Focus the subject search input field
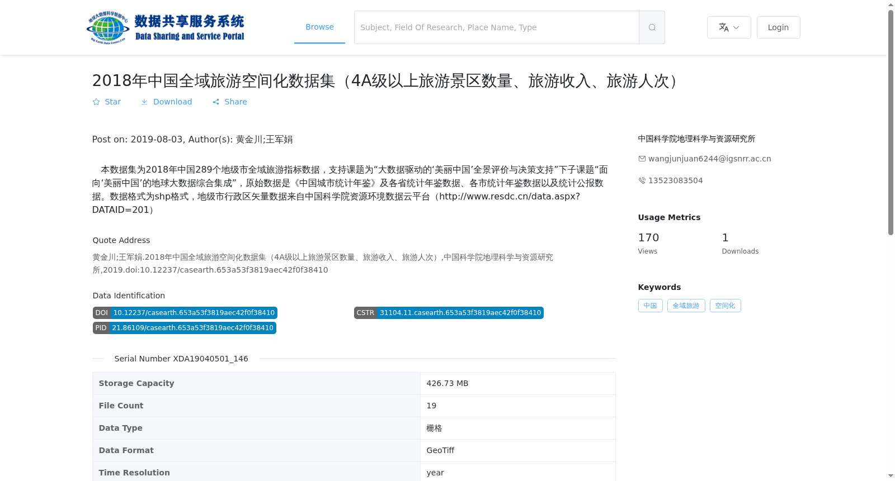895x481 pixels. pyautogui.click(x=497, y=27)
